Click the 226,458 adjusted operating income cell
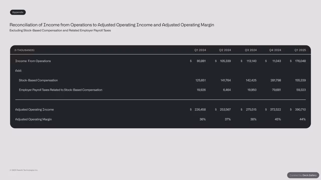 200,109
